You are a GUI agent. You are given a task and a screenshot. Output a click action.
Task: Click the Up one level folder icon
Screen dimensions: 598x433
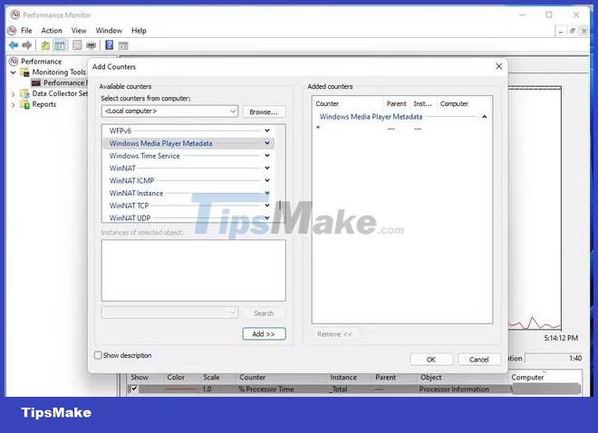coord(45,45)
